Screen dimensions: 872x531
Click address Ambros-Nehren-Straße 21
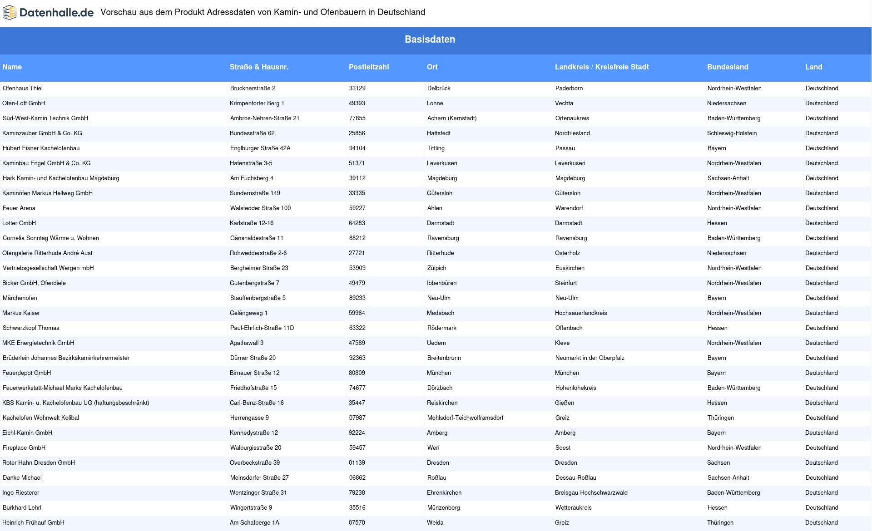pyautogui.click(x=265, y=118)
